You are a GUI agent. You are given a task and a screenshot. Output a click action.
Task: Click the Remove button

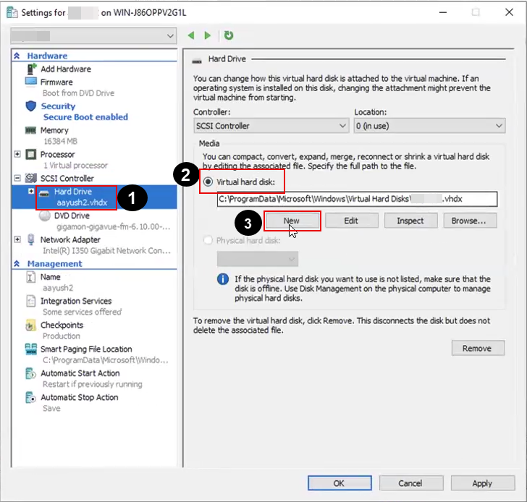point(477,348)
